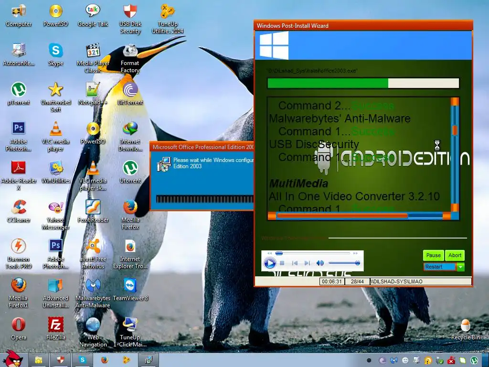Image resolution: width=489 pixels, height=367 pixels.
Task: Click the \\DILSHAD-SYS\LMAO status text
Action: (396, 281)
